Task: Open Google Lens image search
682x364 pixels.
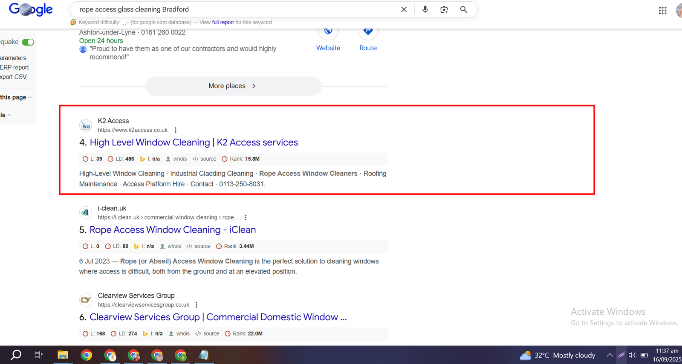Action: (x=444, y=9)
